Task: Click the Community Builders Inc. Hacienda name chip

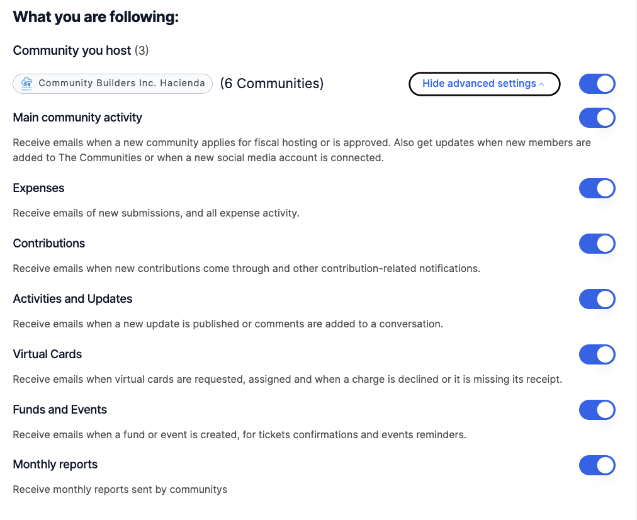Action: [121, 84]
